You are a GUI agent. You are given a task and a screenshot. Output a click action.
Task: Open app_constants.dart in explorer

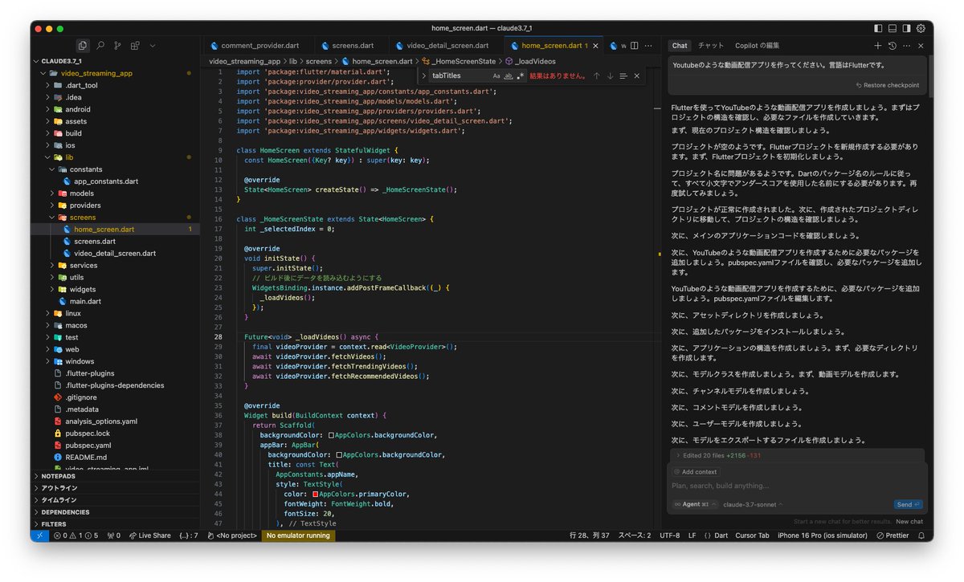[x=115, y=181]
